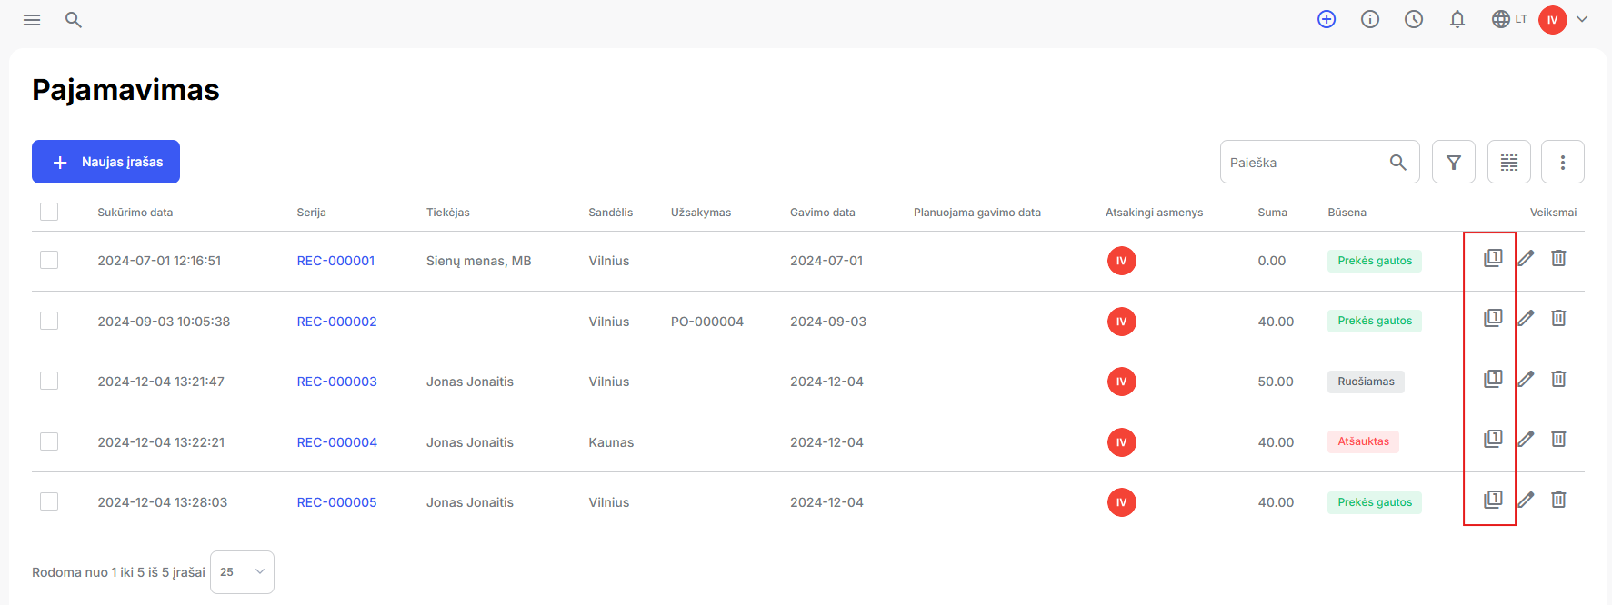The height and width of the screenshot is (605, 1612).
Task: Open the three-dot more options menu
Action: 1563,162
